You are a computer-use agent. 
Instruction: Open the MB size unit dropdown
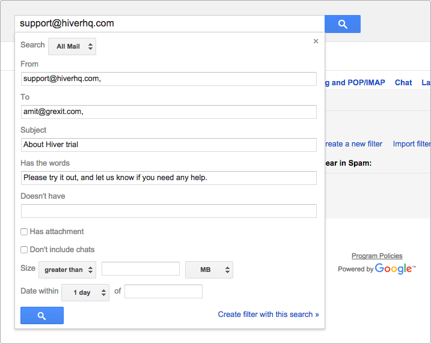point(209,270)
